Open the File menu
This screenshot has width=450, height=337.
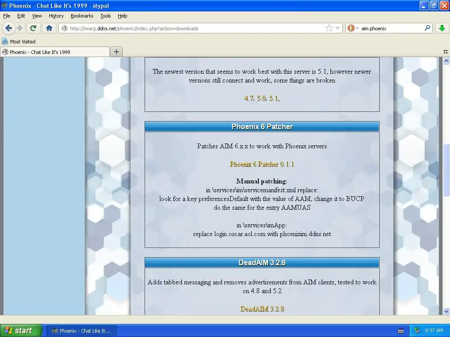(7, 16)
